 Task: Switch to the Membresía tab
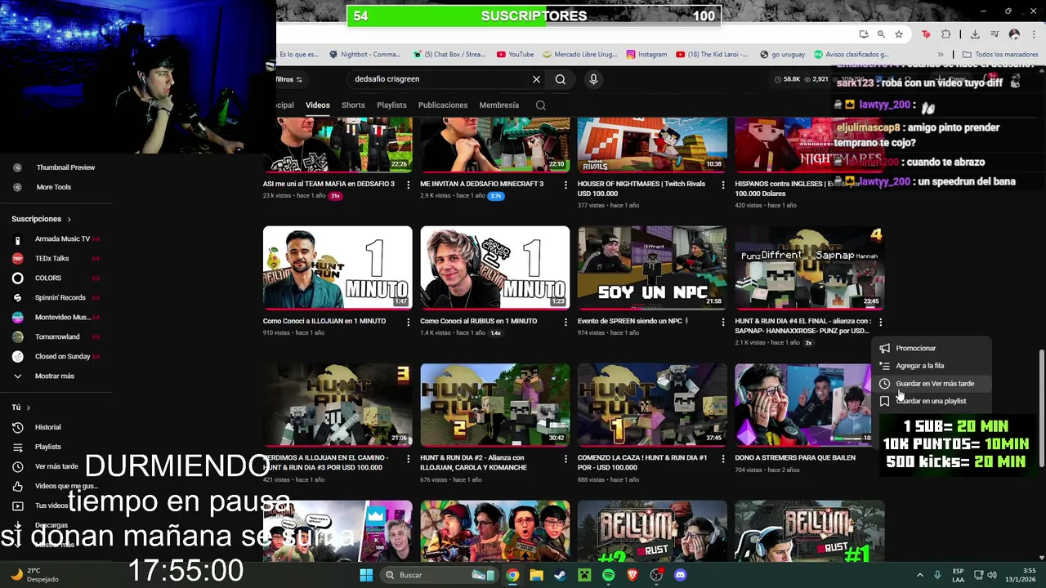(498, 105)
